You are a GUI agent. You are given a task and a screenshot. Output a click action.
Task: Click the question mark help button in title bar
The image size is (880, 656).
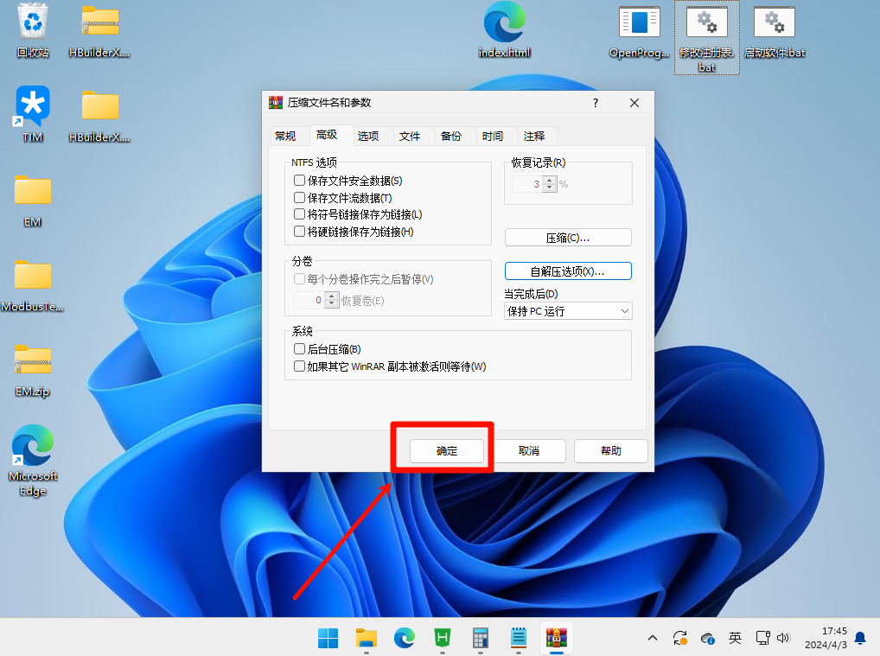click(x=596, y=103)
